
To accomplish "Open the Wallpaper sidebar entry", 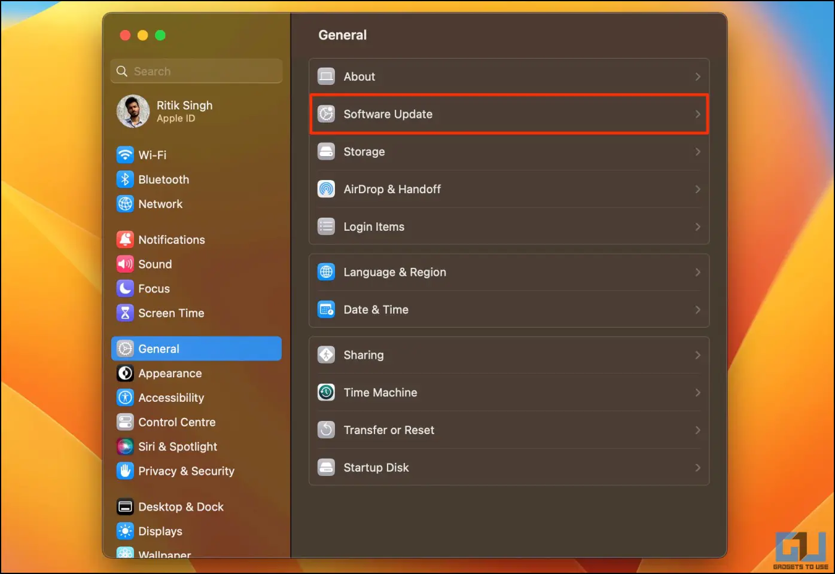I will 196,554.
